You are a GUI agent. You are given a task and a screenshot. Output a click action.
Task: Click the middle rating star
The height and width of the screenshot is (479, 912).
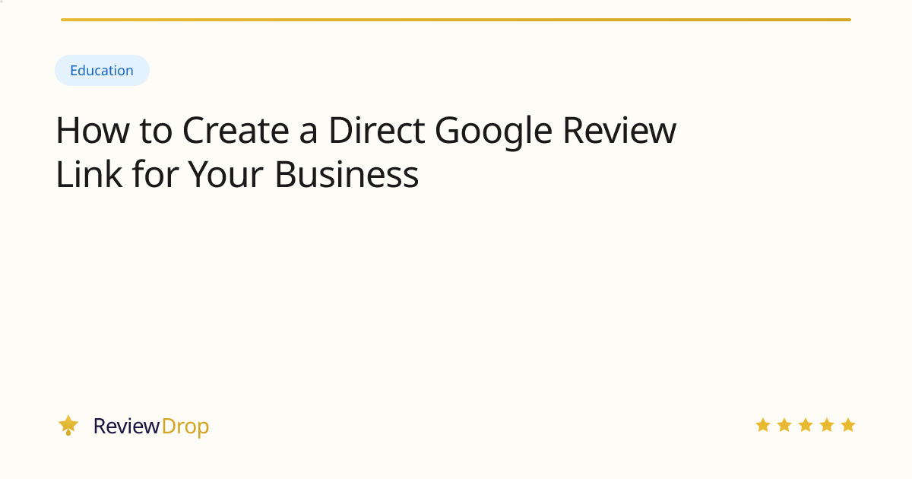point(806,425)
